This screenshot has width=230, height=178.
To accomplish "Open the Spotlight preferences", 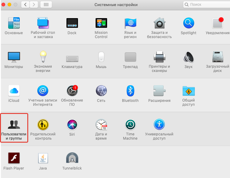I will [x=189, y=23].
